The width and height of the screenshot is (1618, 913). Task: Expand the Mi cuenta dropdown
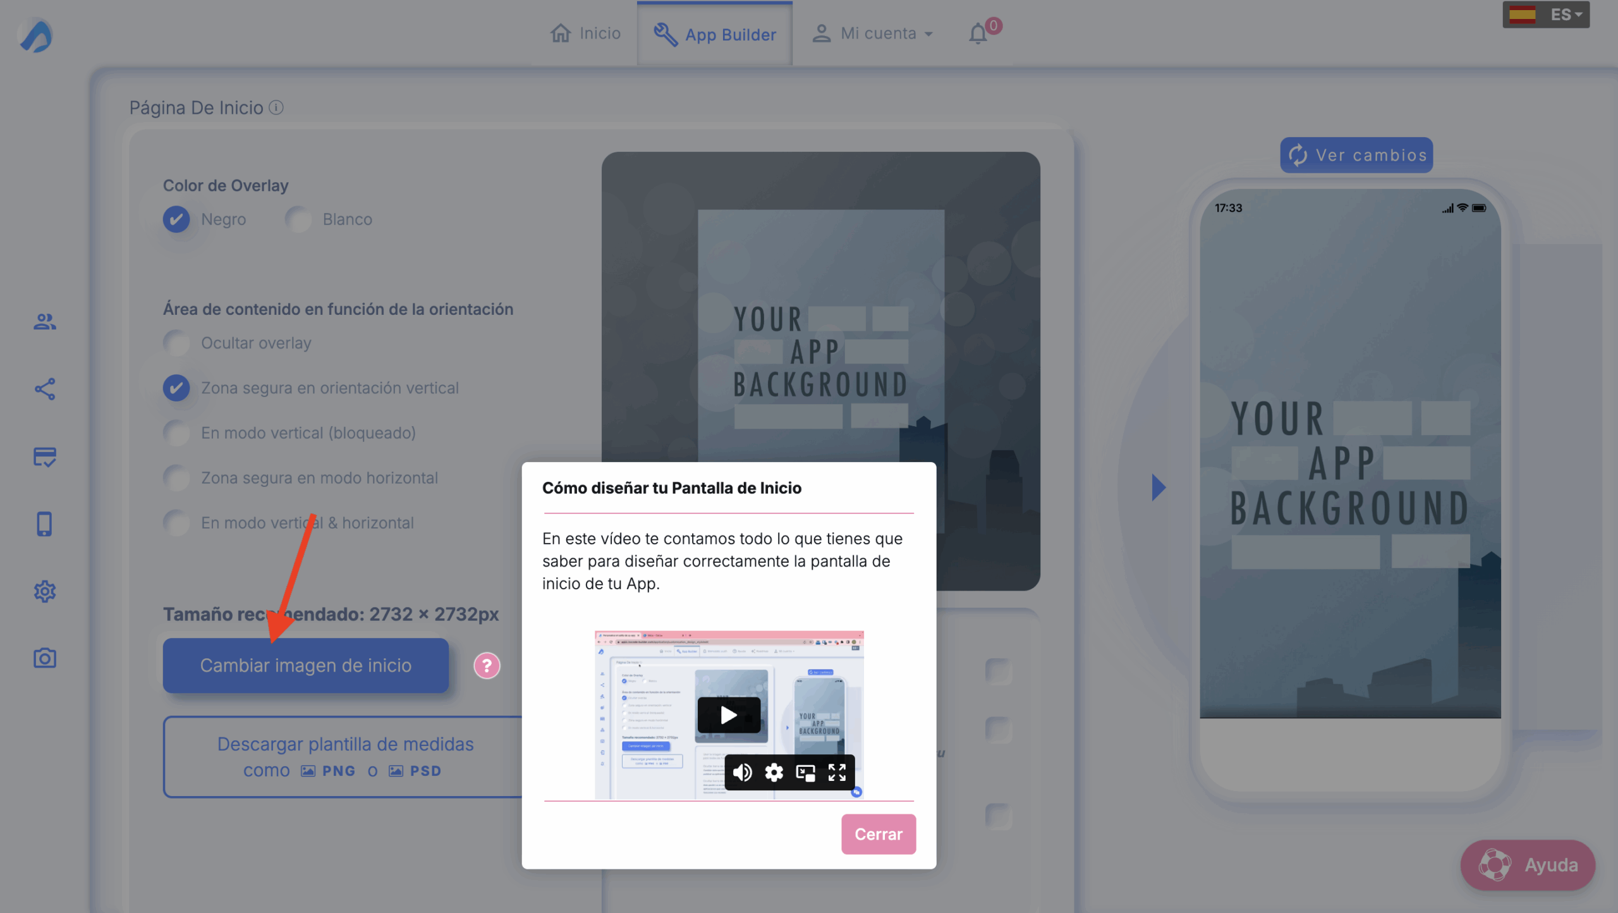coord(872,34)
